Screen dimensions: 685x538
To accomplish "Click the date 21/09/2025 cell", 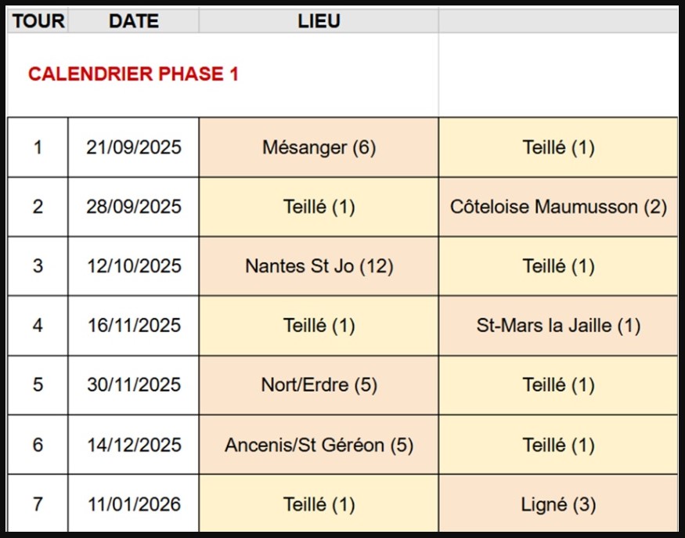I will 133,147.
